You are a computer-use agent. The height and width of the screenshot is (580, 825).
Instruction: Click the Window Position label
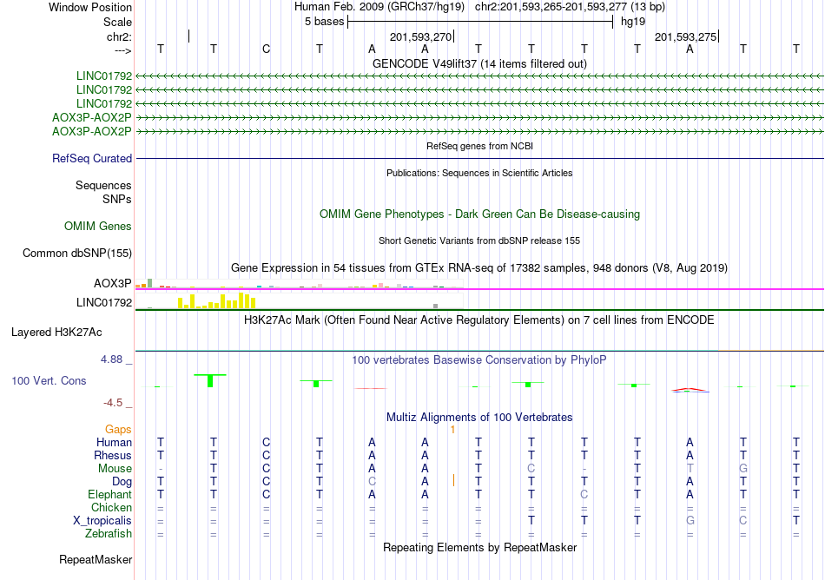90,7
